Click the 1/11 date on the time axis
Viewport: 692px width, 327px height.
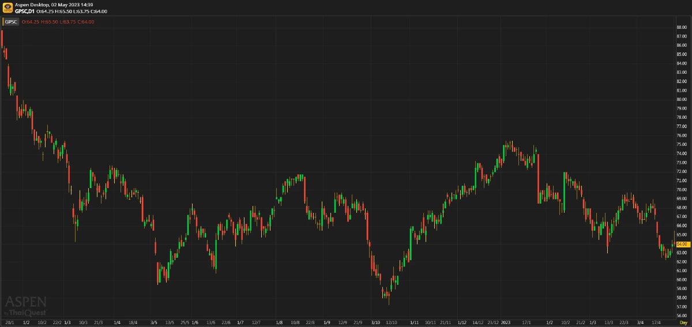[414, 322]
